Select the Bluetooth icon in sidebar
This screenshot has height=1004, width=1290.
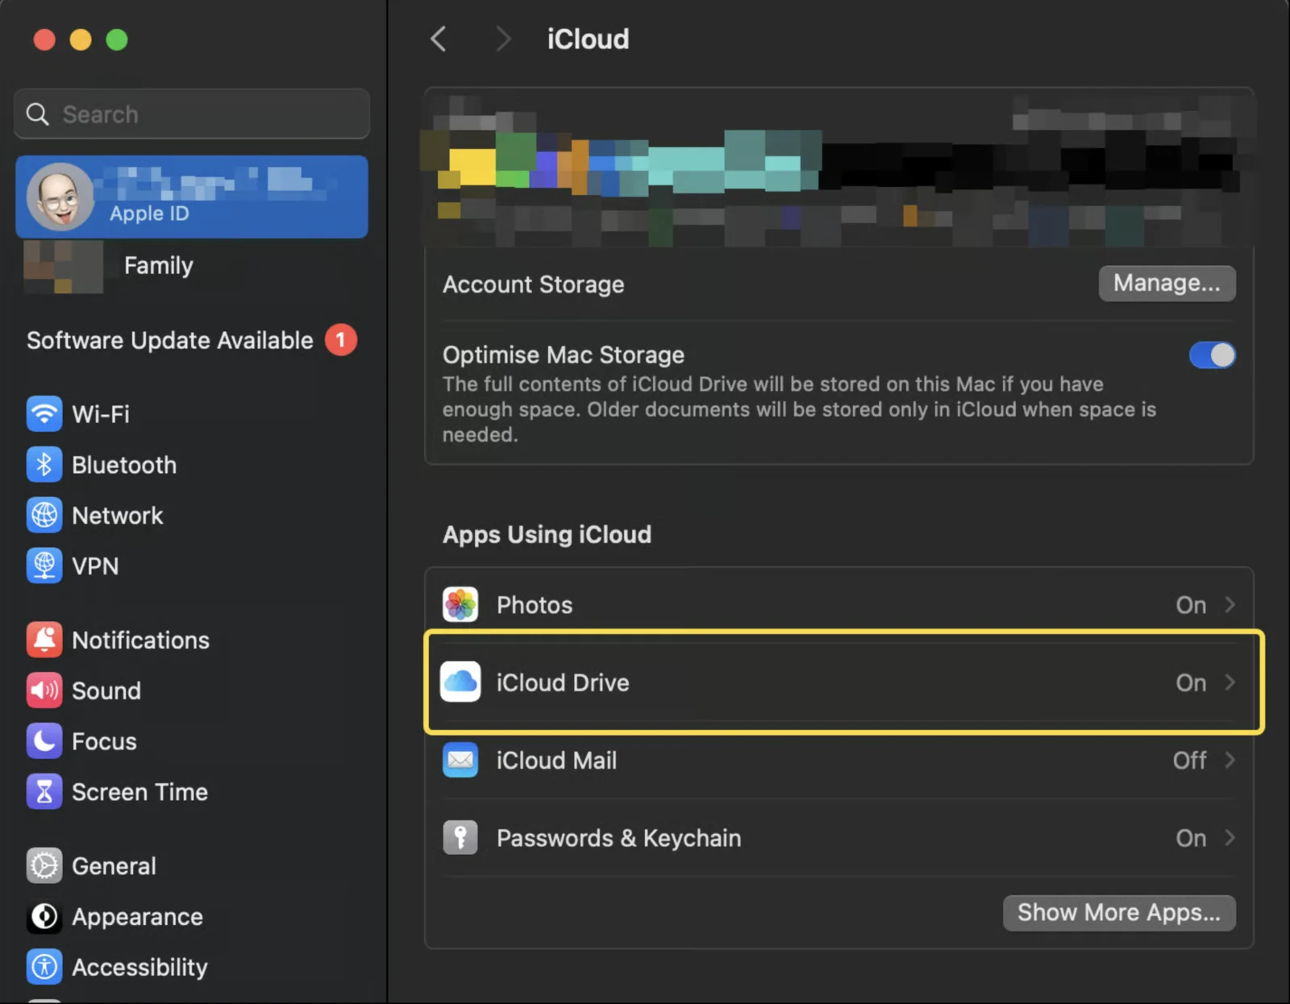44,465
